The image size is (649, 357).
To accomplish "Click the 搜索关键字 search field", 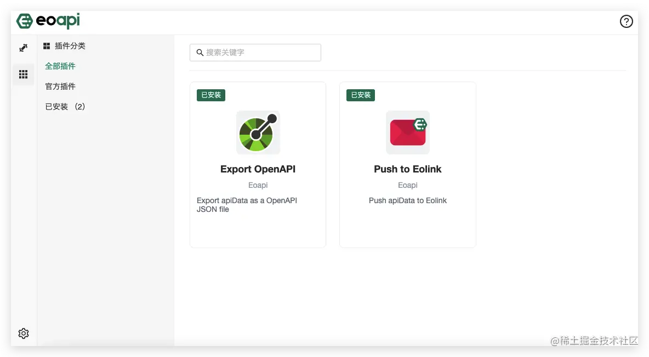I will (255, 53).
